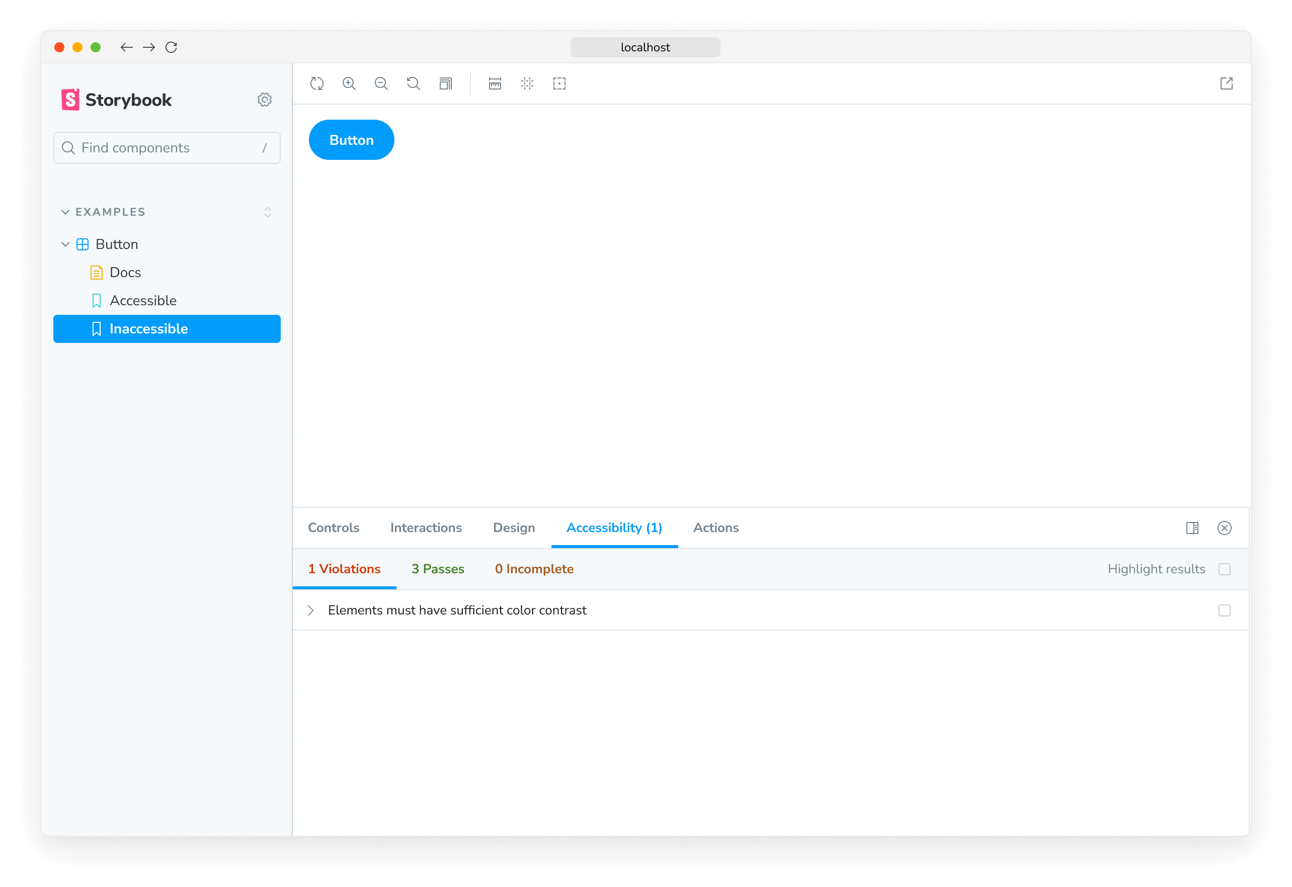Image resolution: width=1292 pixels, height=887 pixels.
Task: Select the Accessible story
Action: (x=143, y=300)
